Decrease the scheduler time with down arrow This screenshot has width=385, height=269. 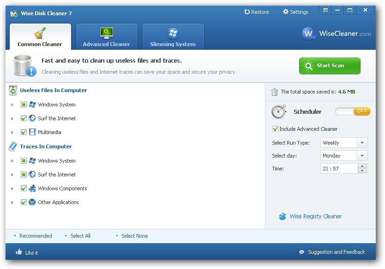pos(362,171)
